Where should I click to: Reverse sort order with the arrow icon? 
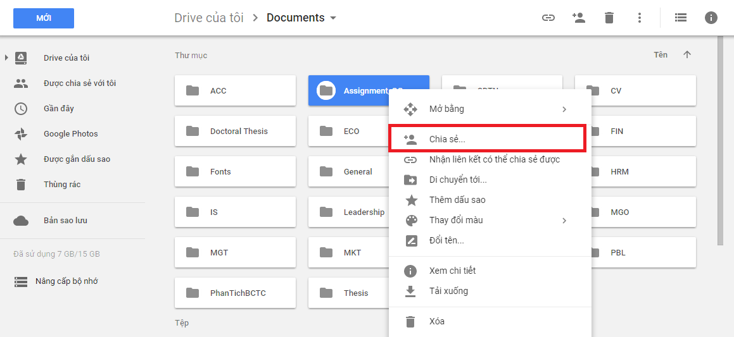point(687,55)
